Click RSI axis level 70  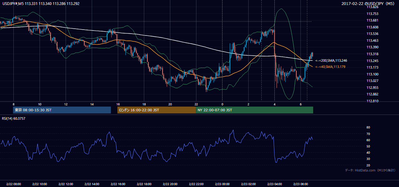(x=368, y=134)
